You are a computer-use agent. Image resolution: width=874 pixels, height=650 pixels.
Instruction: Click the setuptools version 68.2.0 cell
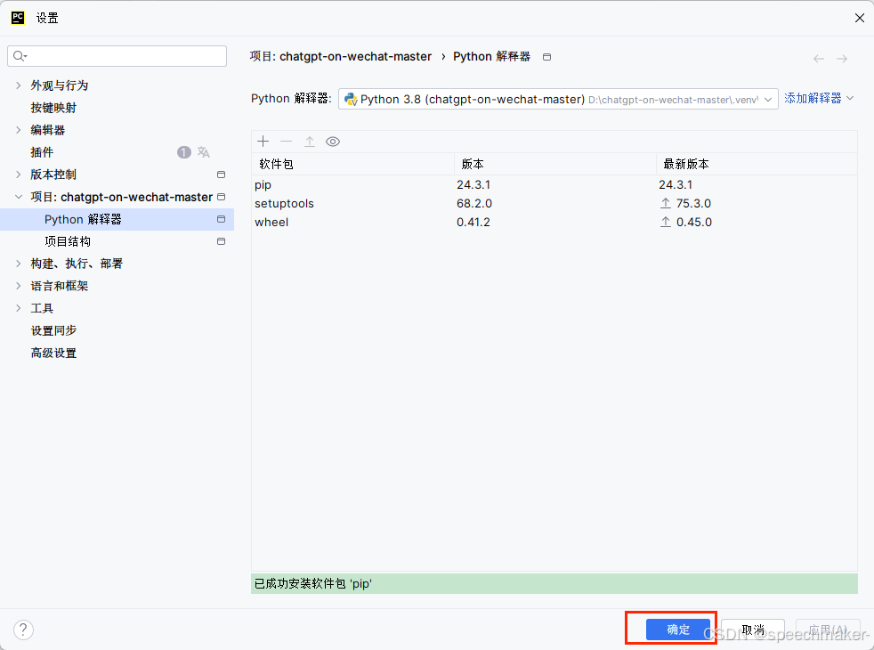tap(474, 204)
